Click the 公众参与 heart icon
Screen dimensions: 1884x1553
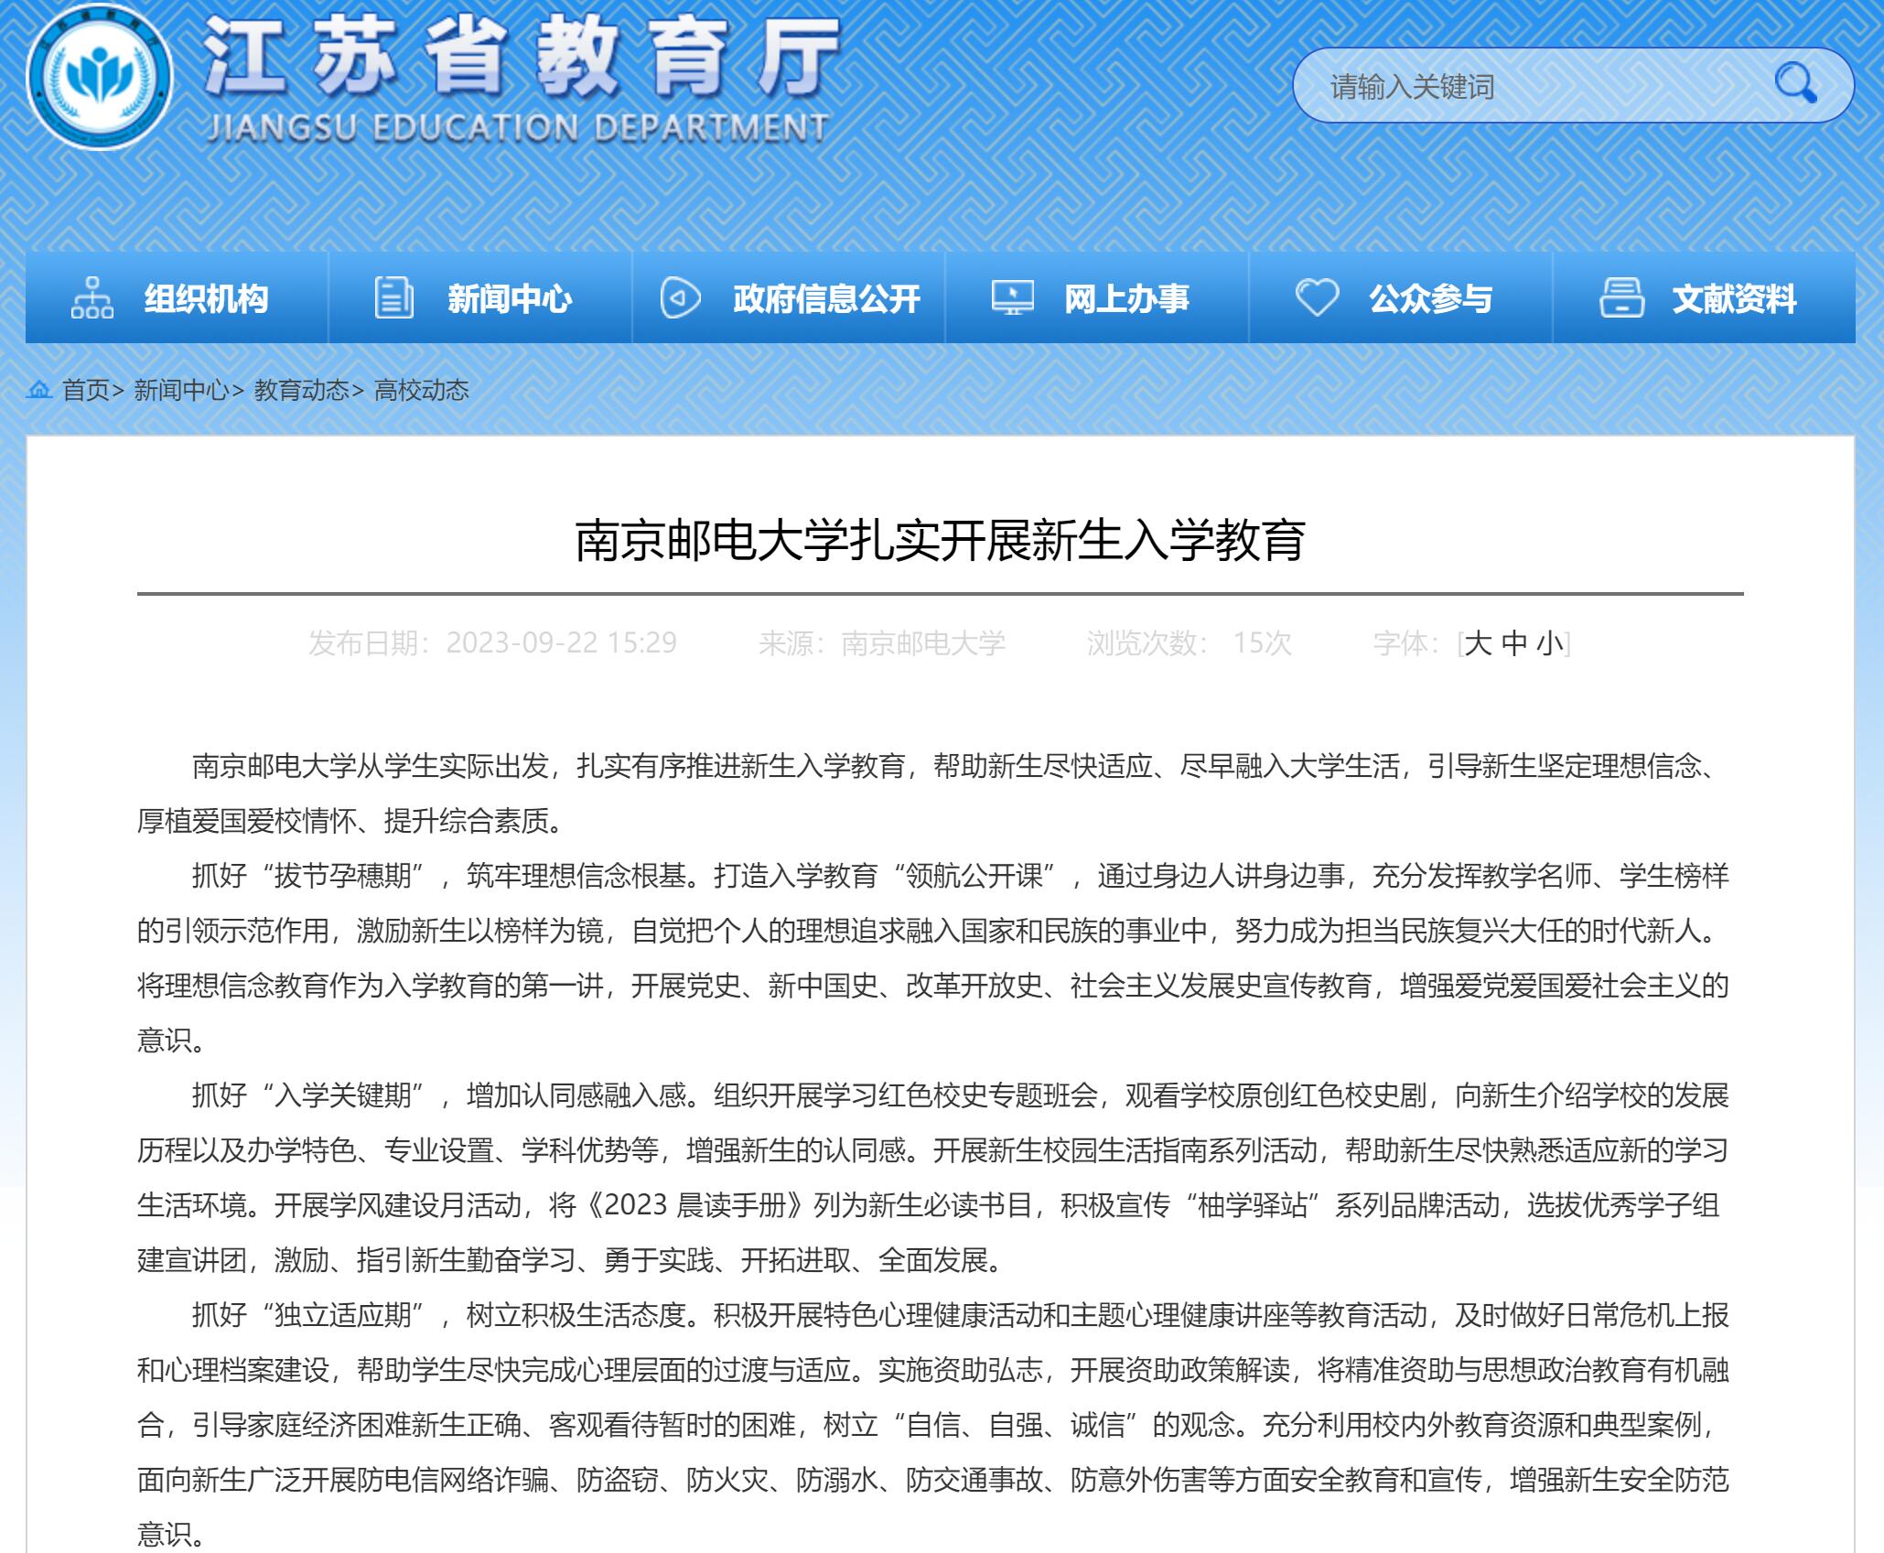1317,298
